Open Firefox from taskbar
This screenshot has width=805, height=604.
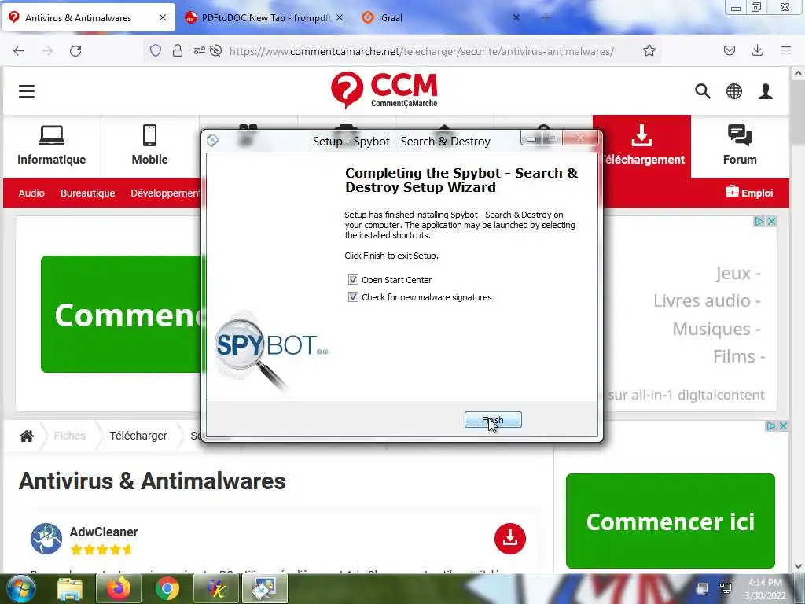click(119, 588)
